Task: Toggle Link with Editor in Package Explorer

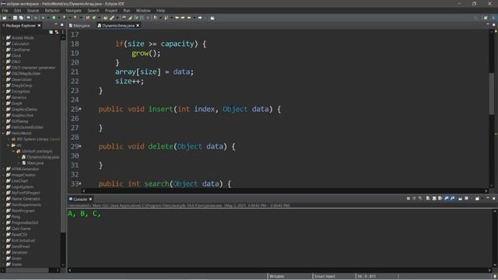Action: tap(57, 32)
